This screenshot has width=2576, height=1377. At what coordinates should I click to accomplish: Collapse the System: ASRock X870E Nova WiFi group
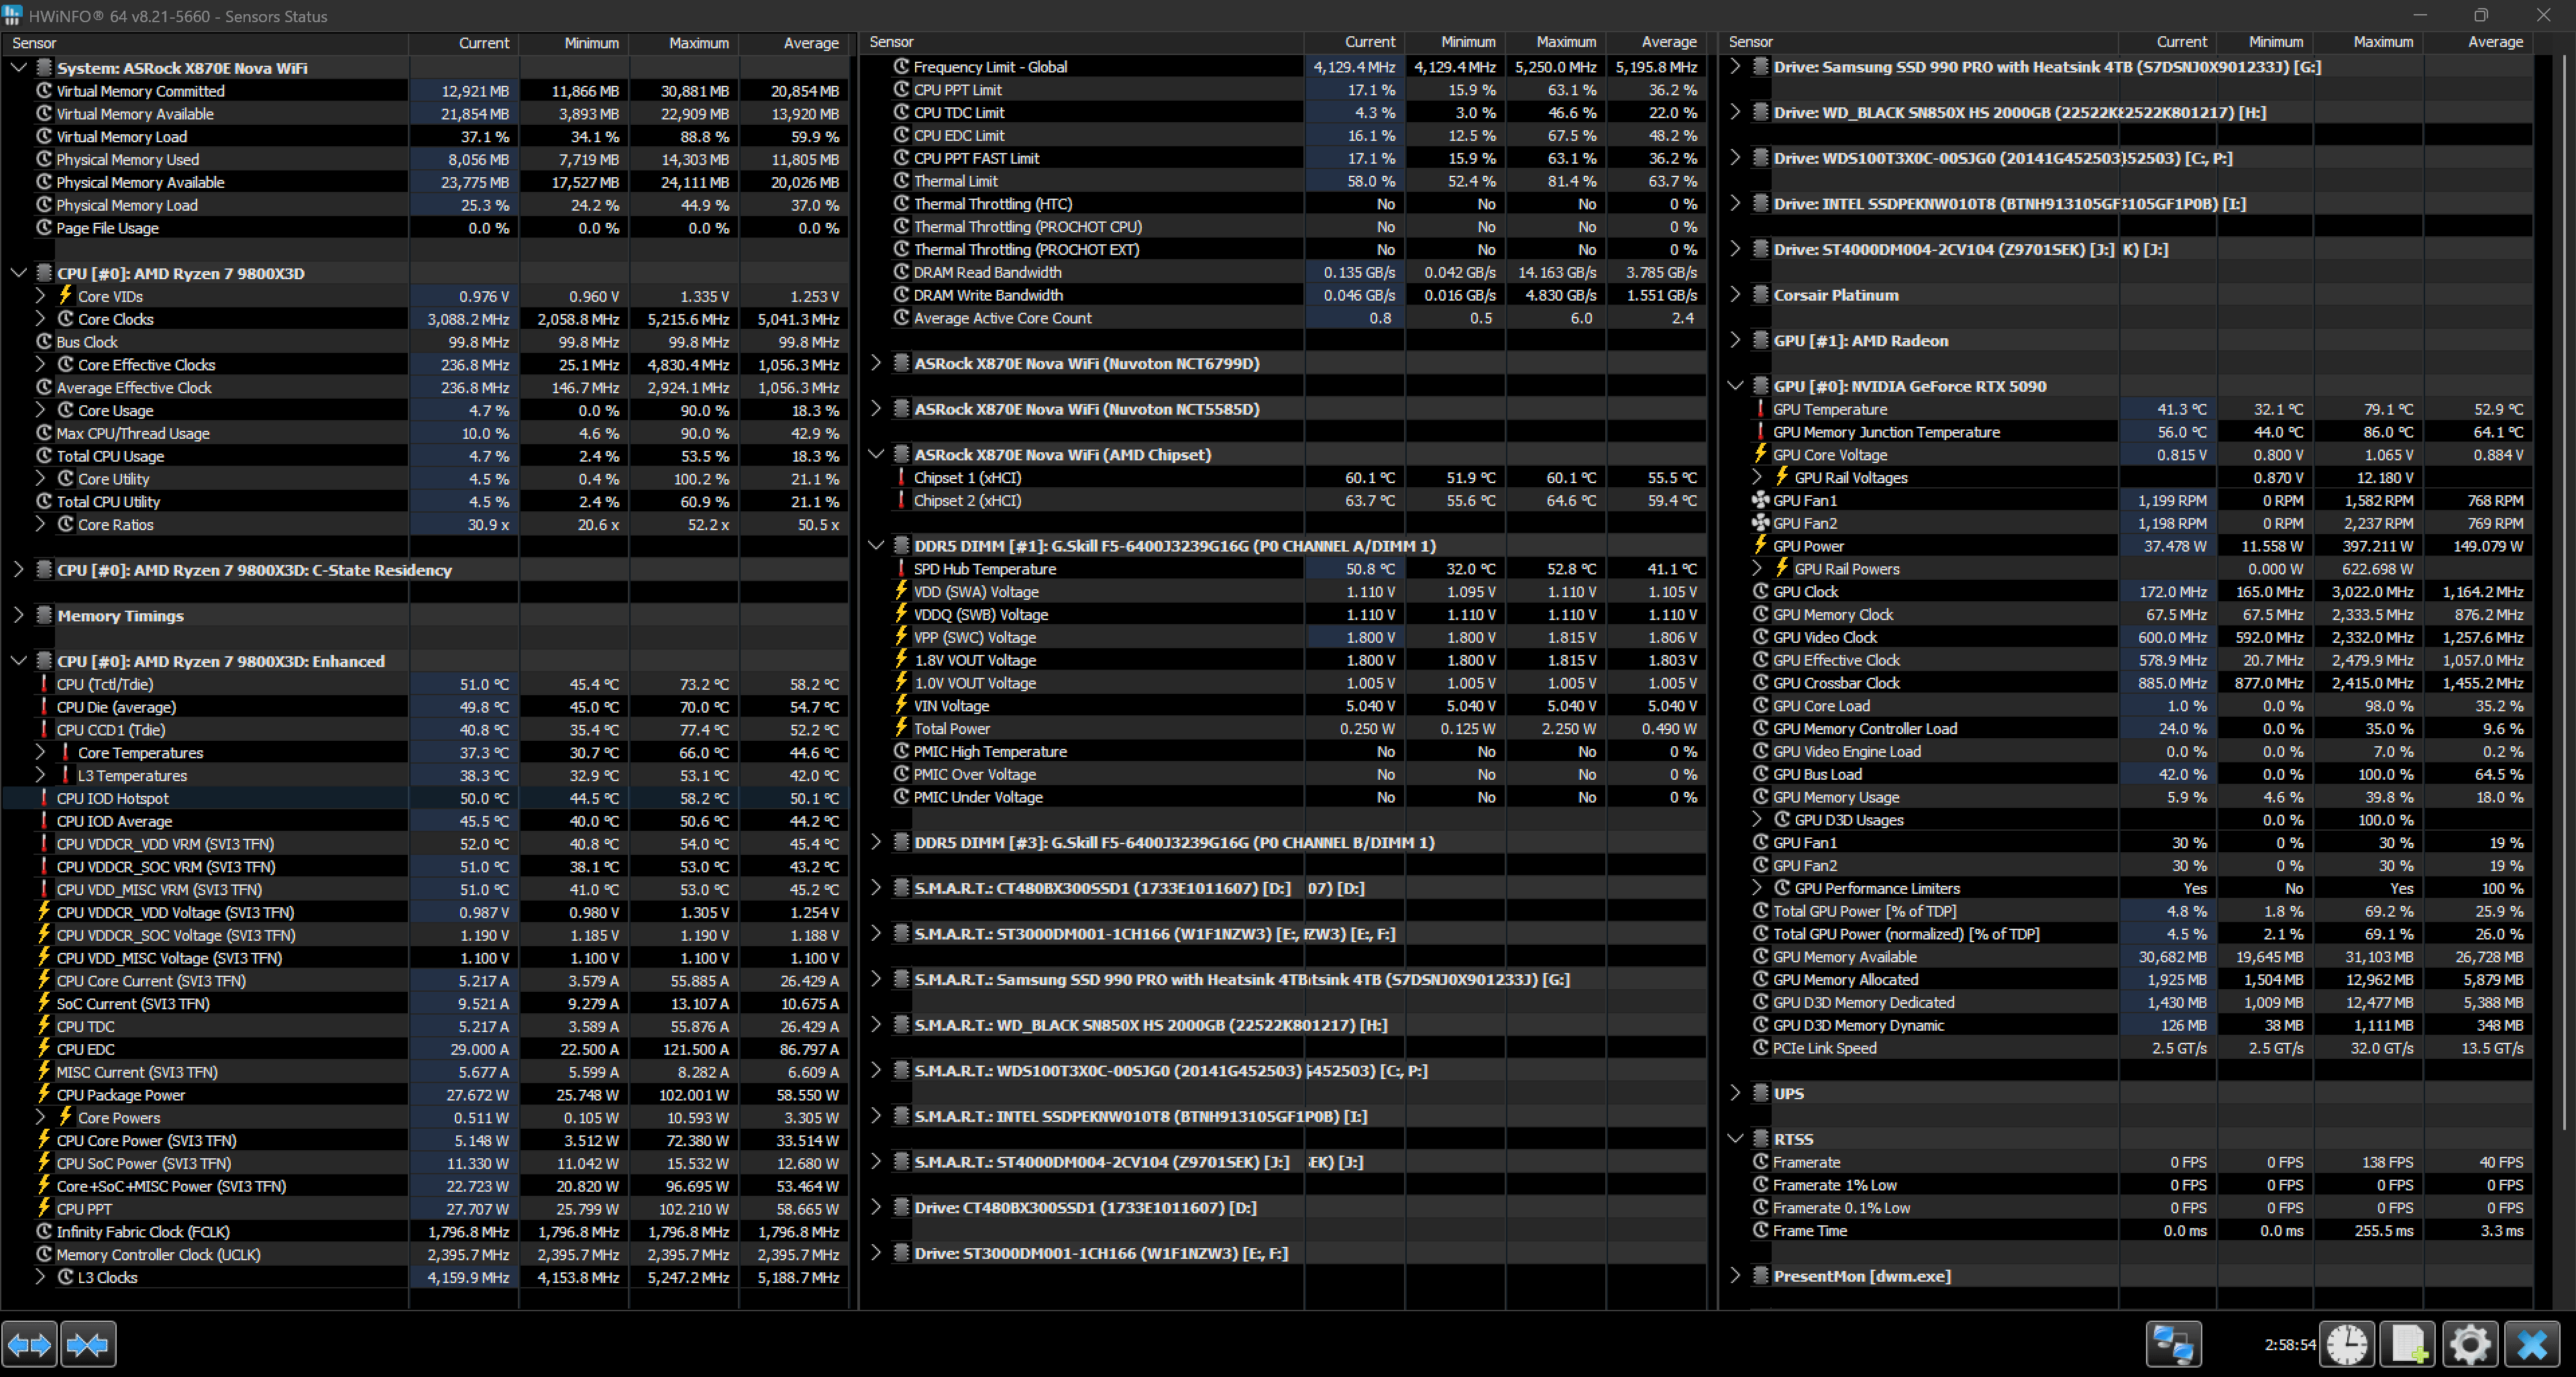coord(18,68)
